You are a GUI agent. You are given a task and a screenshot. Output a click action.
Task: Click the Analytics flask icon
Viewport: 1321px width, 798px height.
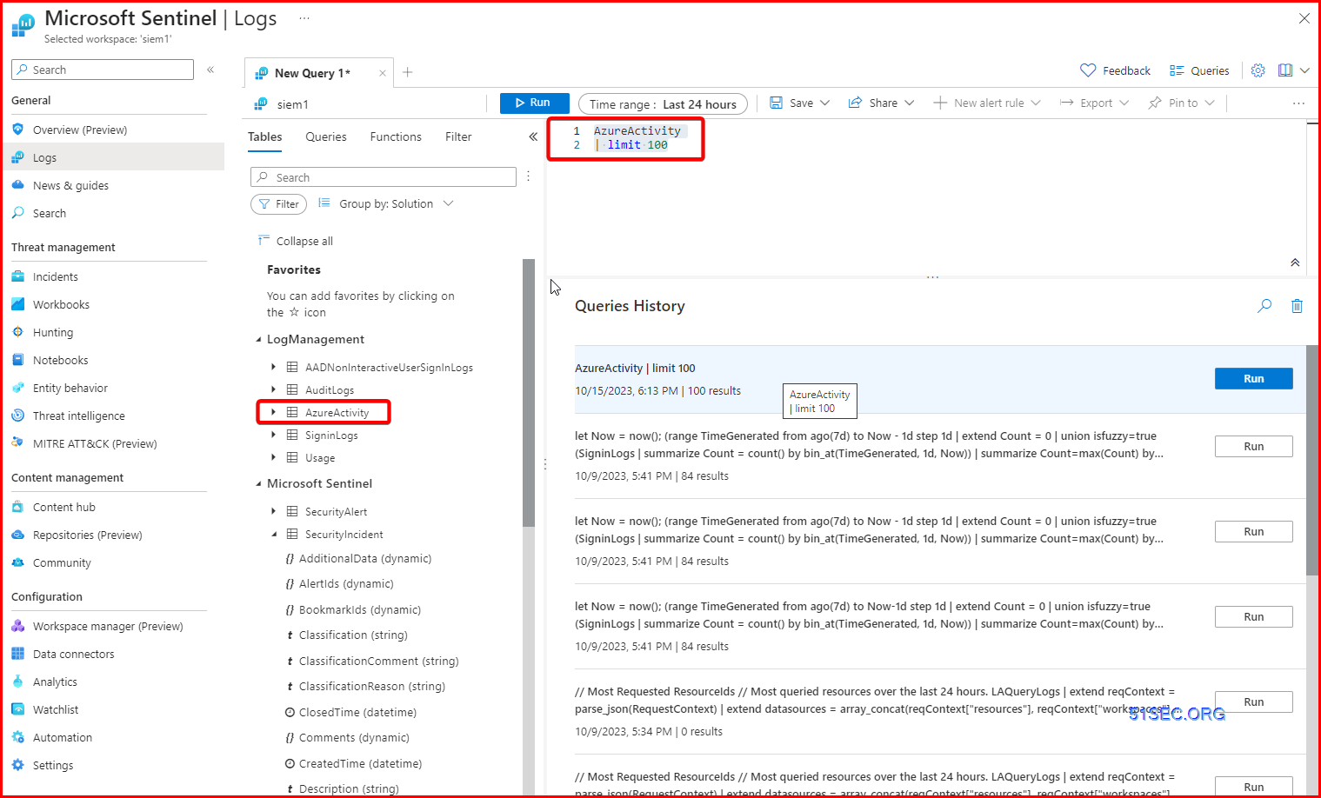pyautogui.click(x=17, y=682)
